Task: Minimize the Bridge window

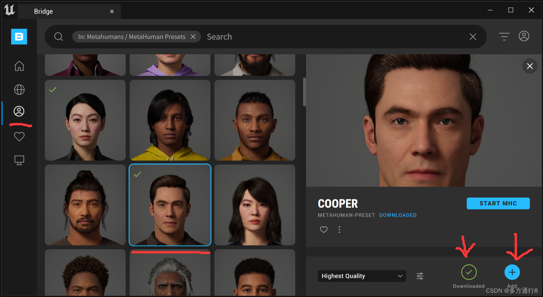Action: coord(490,10)
